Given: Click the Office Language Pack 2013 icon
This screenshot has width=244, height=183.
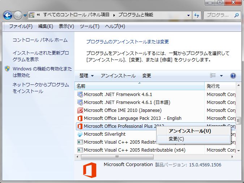Looking at the screenshot, I should [x=80, y=118].
